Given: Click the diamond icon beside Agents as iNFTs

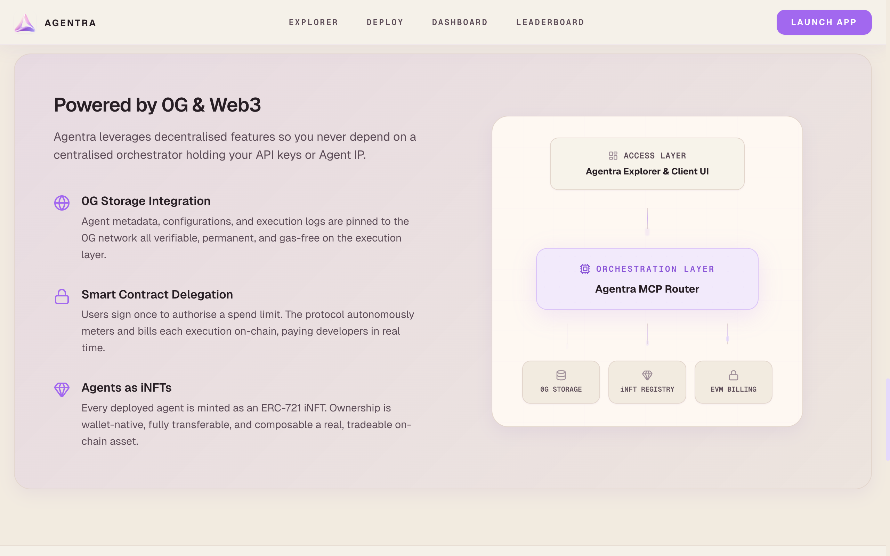Looking at the screenshot, I should click(x=62, y=390).
